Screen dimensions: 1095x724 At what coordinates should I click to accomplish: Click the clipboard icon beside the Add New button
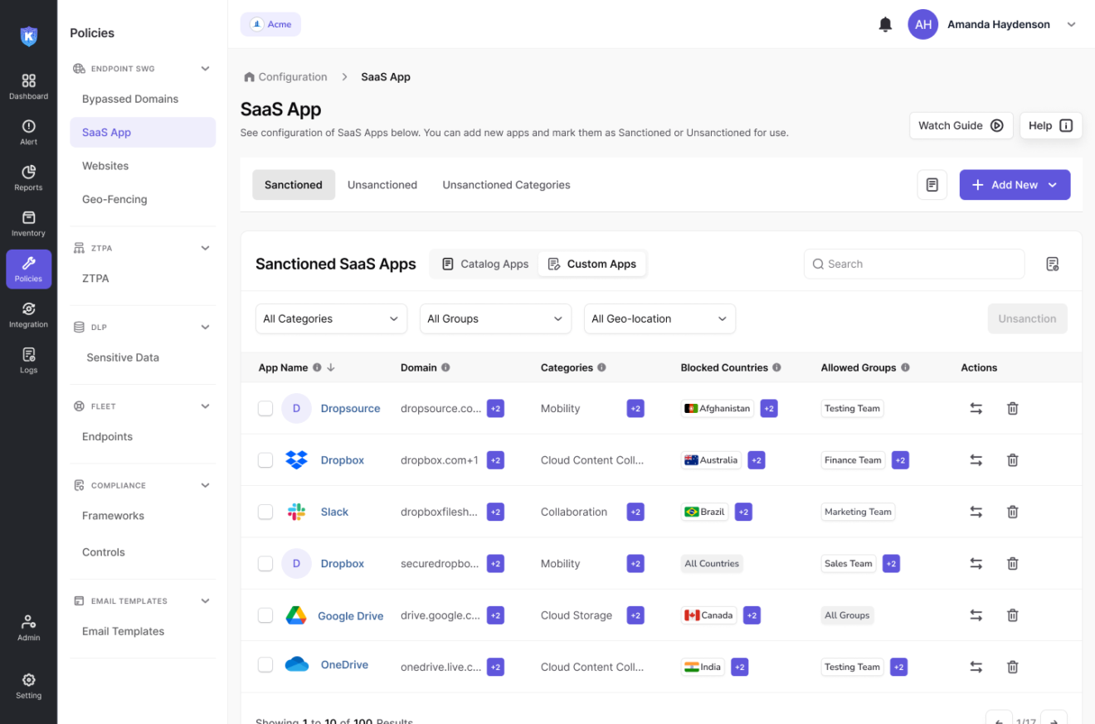932,184
